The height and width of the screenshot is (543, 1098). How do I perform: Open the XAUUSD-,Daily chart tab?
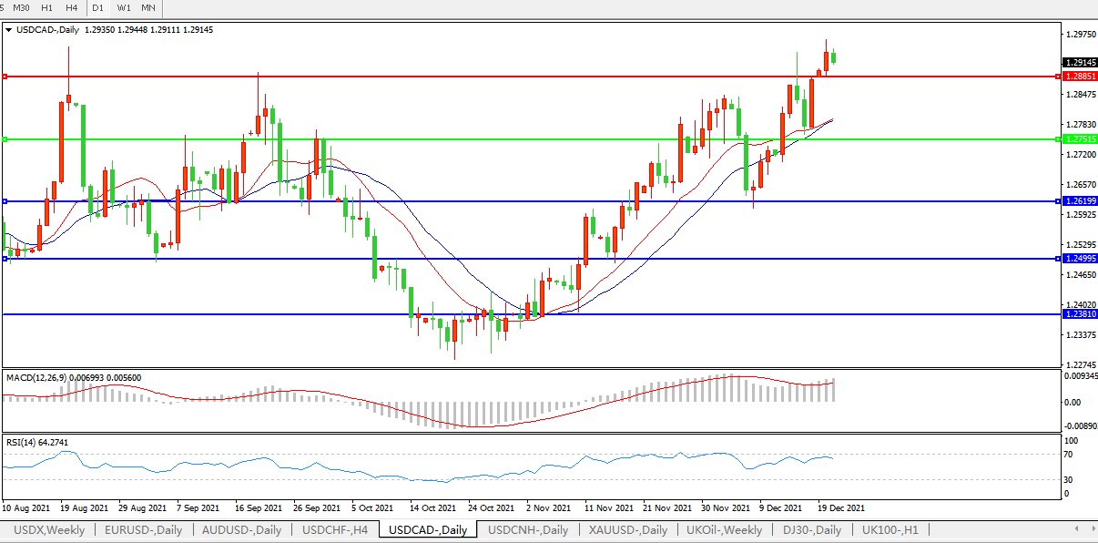pos(627,529)
